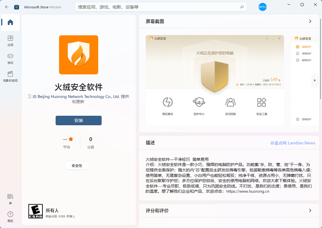Click the average star rating display

point(68,142)
